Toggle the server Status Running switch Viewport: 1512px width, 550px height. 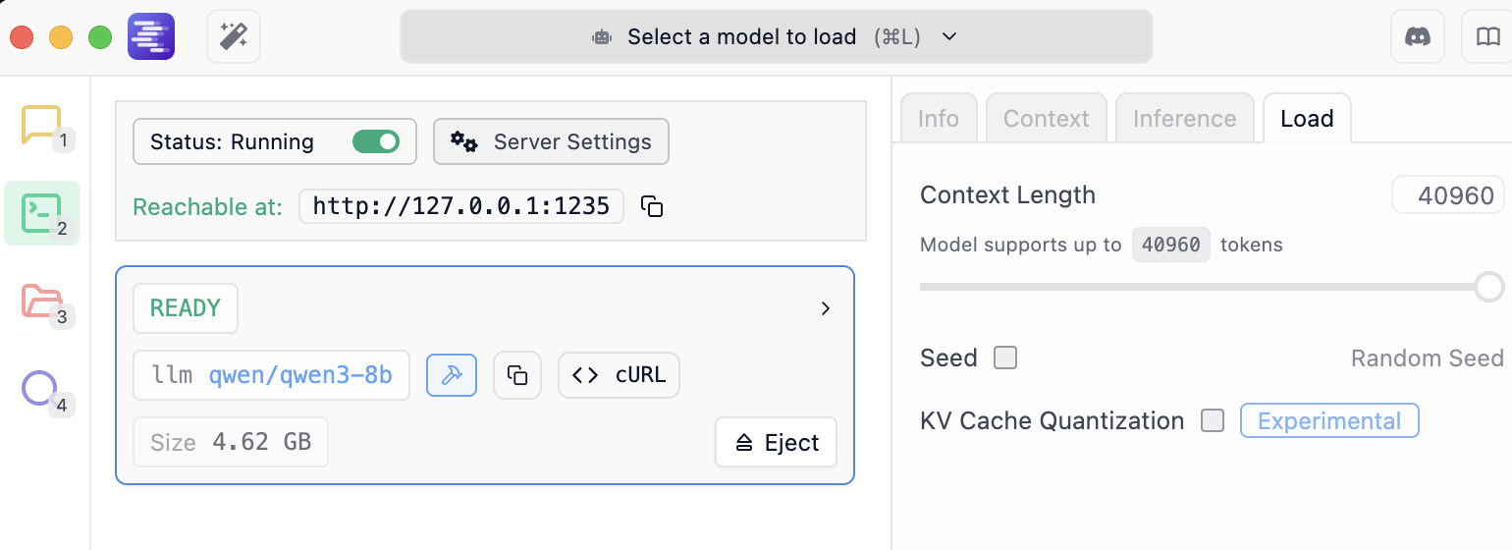375,141
